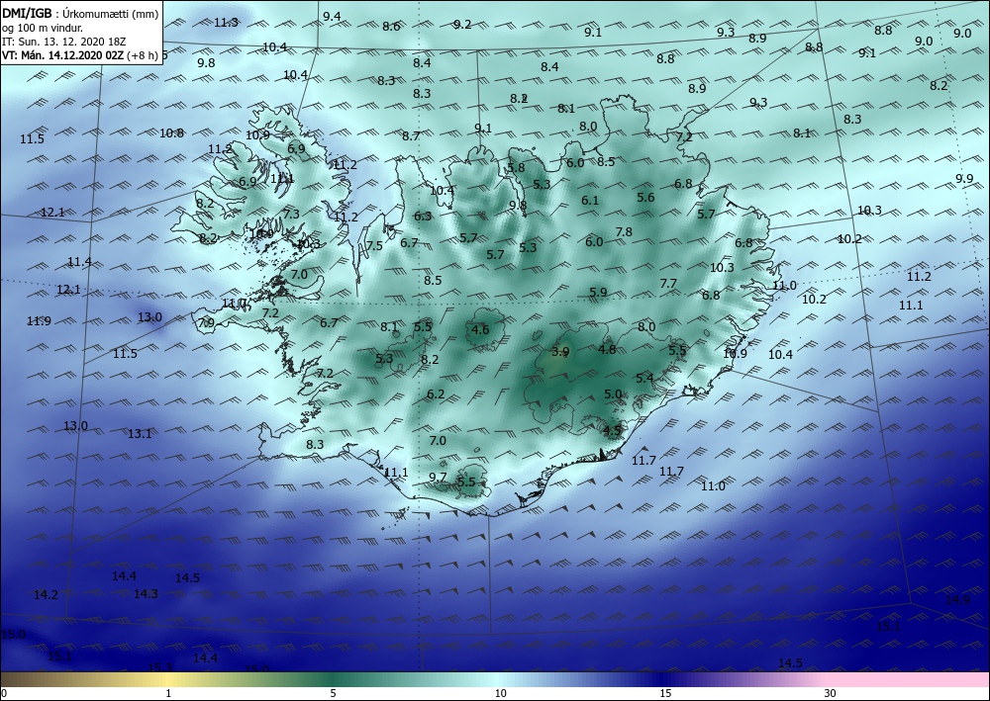The image size is (990, 701).
Task: Click the 4.6 value on the map
Action: [480, 329]
